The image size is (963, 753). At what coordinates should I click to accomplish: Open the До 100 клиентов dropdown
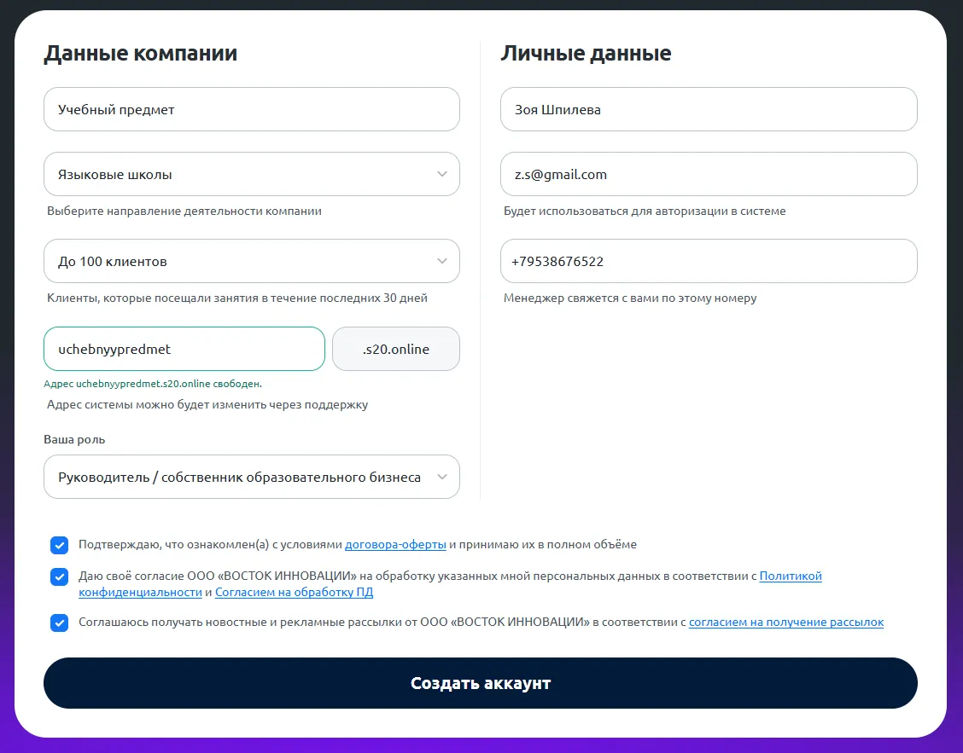coord(252,262)
